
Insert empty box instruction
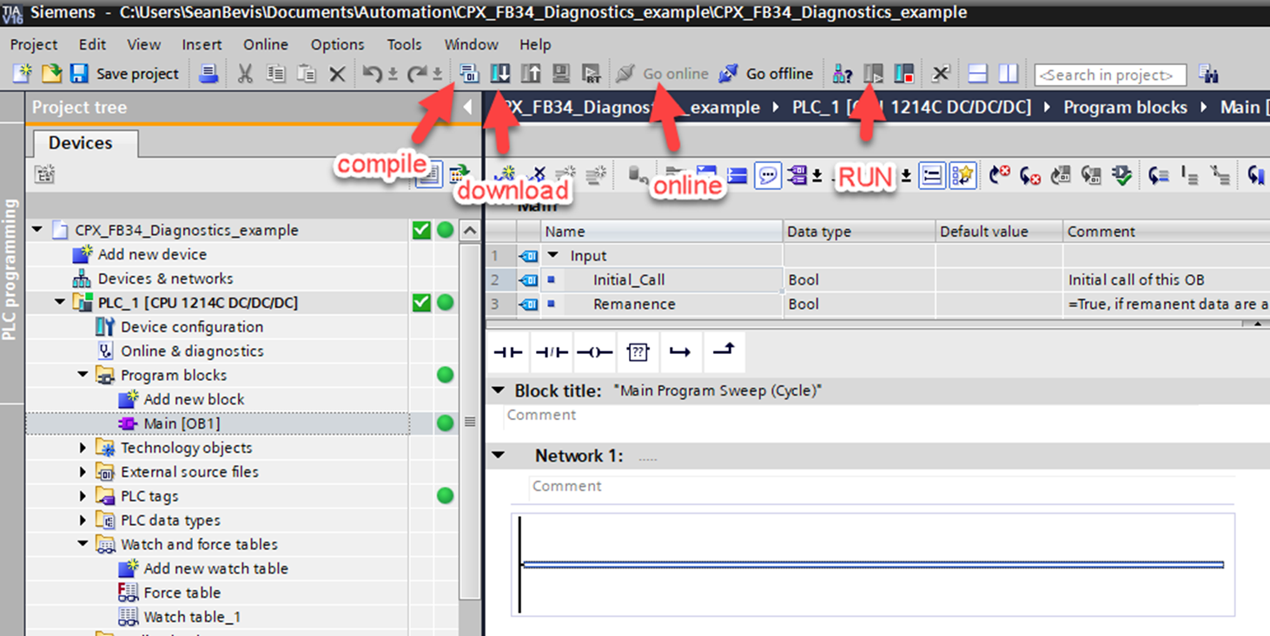click(638, 351)
